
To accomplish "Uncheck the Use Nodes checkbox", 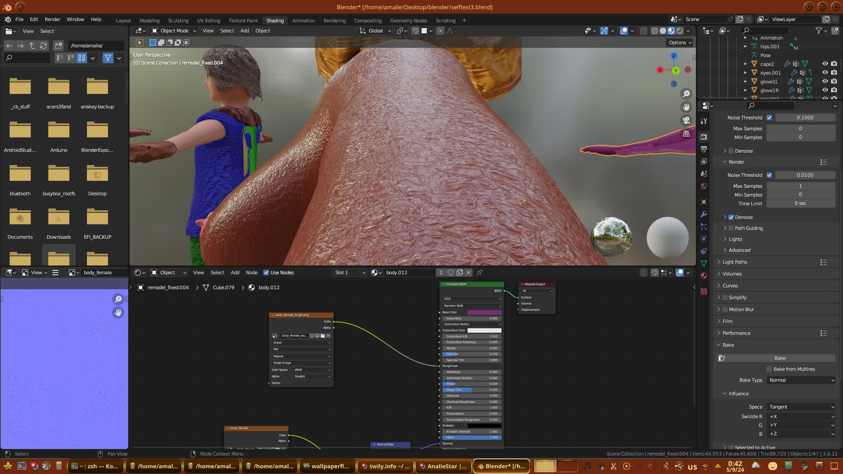I will point(266,273).
